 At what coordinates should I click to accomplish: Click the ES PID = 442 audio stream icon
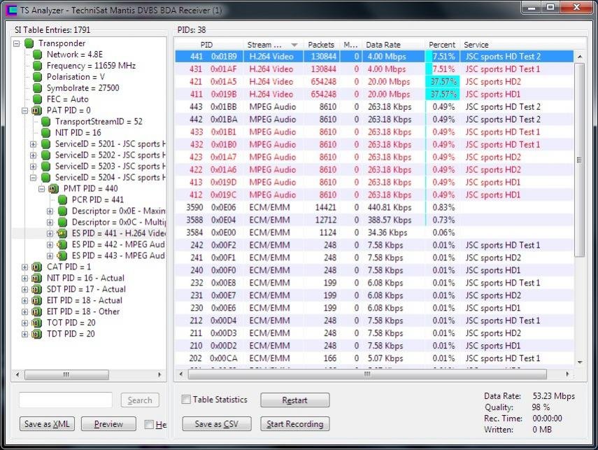tap(62, 245)
